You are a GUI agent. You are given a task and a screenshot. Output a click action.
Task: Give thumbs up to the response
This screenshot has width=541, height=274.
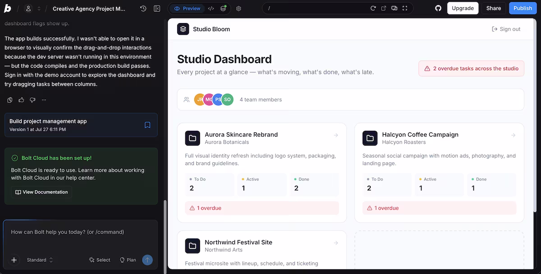pos(21,100)
